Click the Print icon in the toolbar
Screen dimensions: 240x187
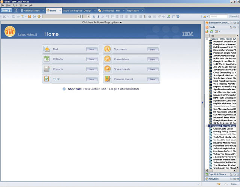[34, 16]
